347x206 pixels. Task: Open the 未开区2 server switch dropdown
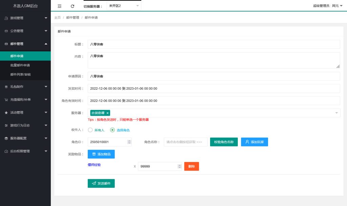[124, 5]
